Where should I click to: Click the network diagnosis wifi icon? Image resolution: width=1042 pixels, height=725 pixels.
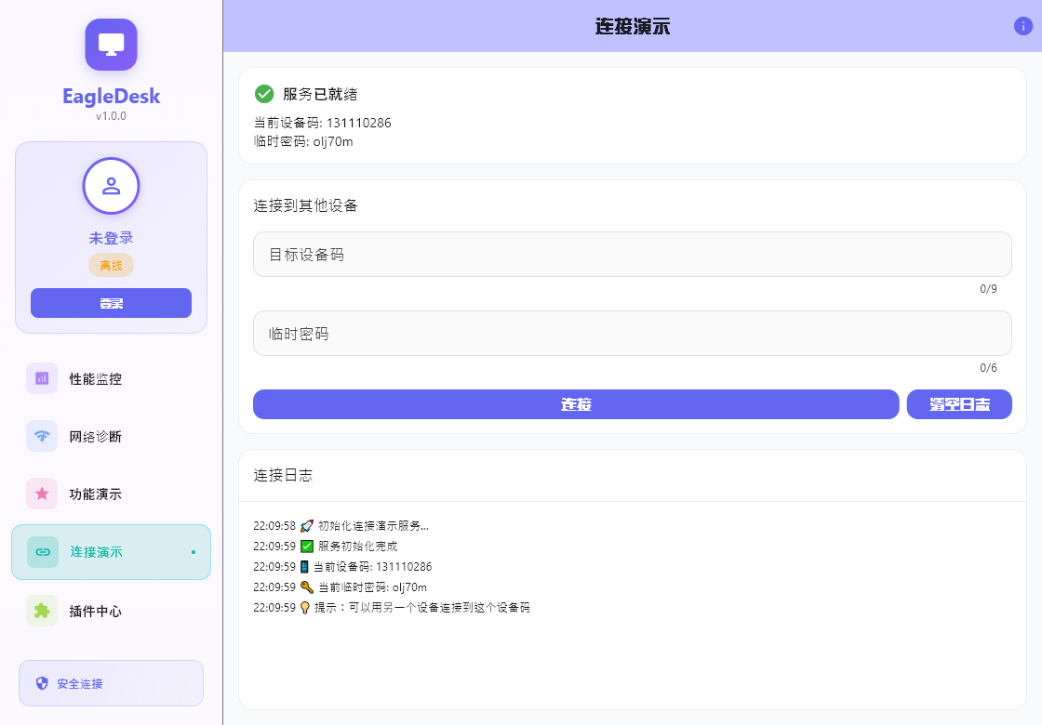[42, 436]
